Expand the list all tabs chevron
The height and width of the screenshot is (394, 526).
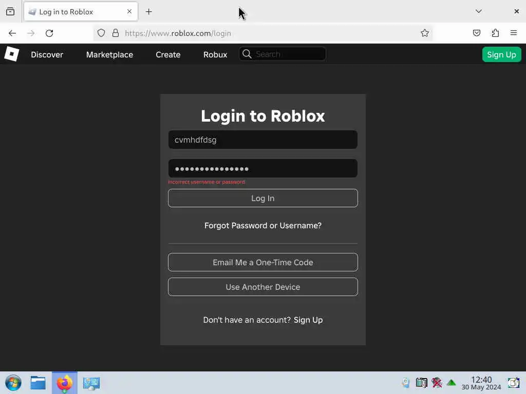(479, 11)
